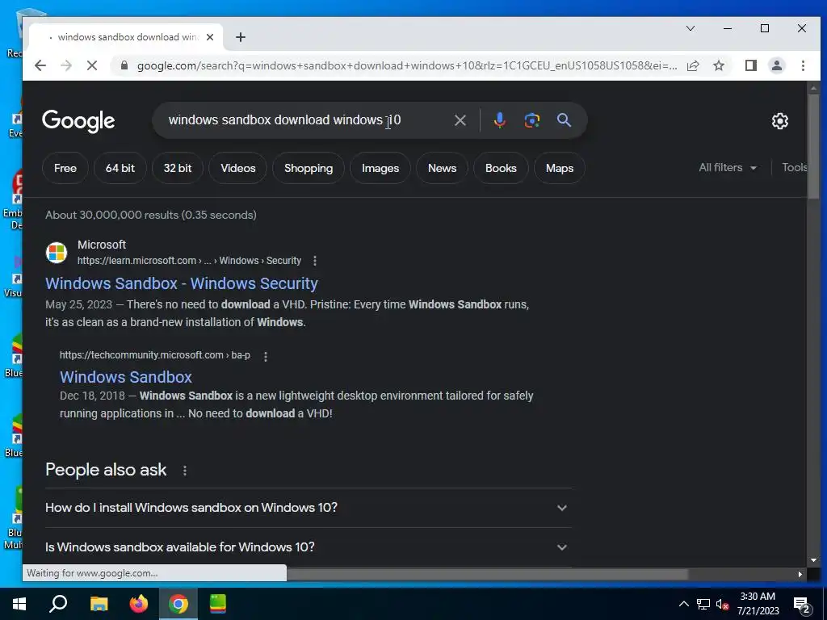
Task: Apply the Free filter chip
Action: point(65,168)
